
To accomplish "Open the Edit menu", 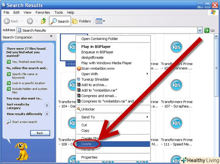I will click(16, 12).
